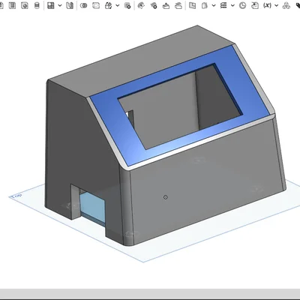Image resolution: width=300 pixels, height=300 pixels.
Task: Select the Shell feature tool
Action: [12, 5]
